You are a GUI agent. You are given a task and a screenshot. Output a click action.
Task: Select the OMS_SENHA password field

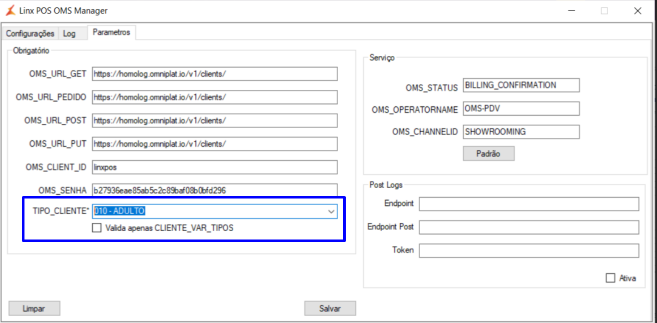click(215, 190)
